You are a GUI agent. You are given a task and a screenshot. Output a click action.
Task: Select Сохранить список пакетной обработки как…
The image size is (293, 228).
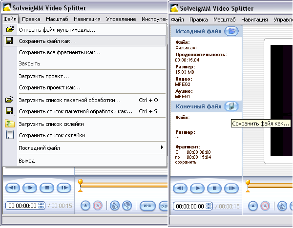(x=84, y=111)
